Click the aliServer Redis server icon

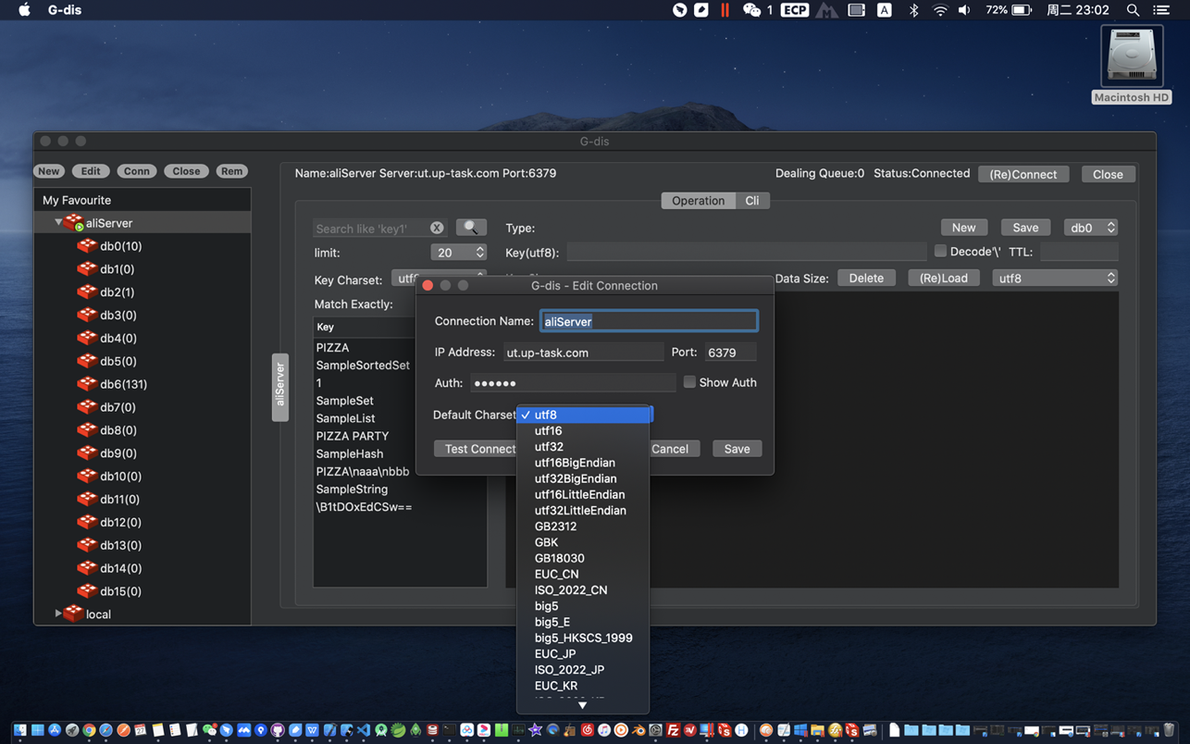click(x=74, y=223)
